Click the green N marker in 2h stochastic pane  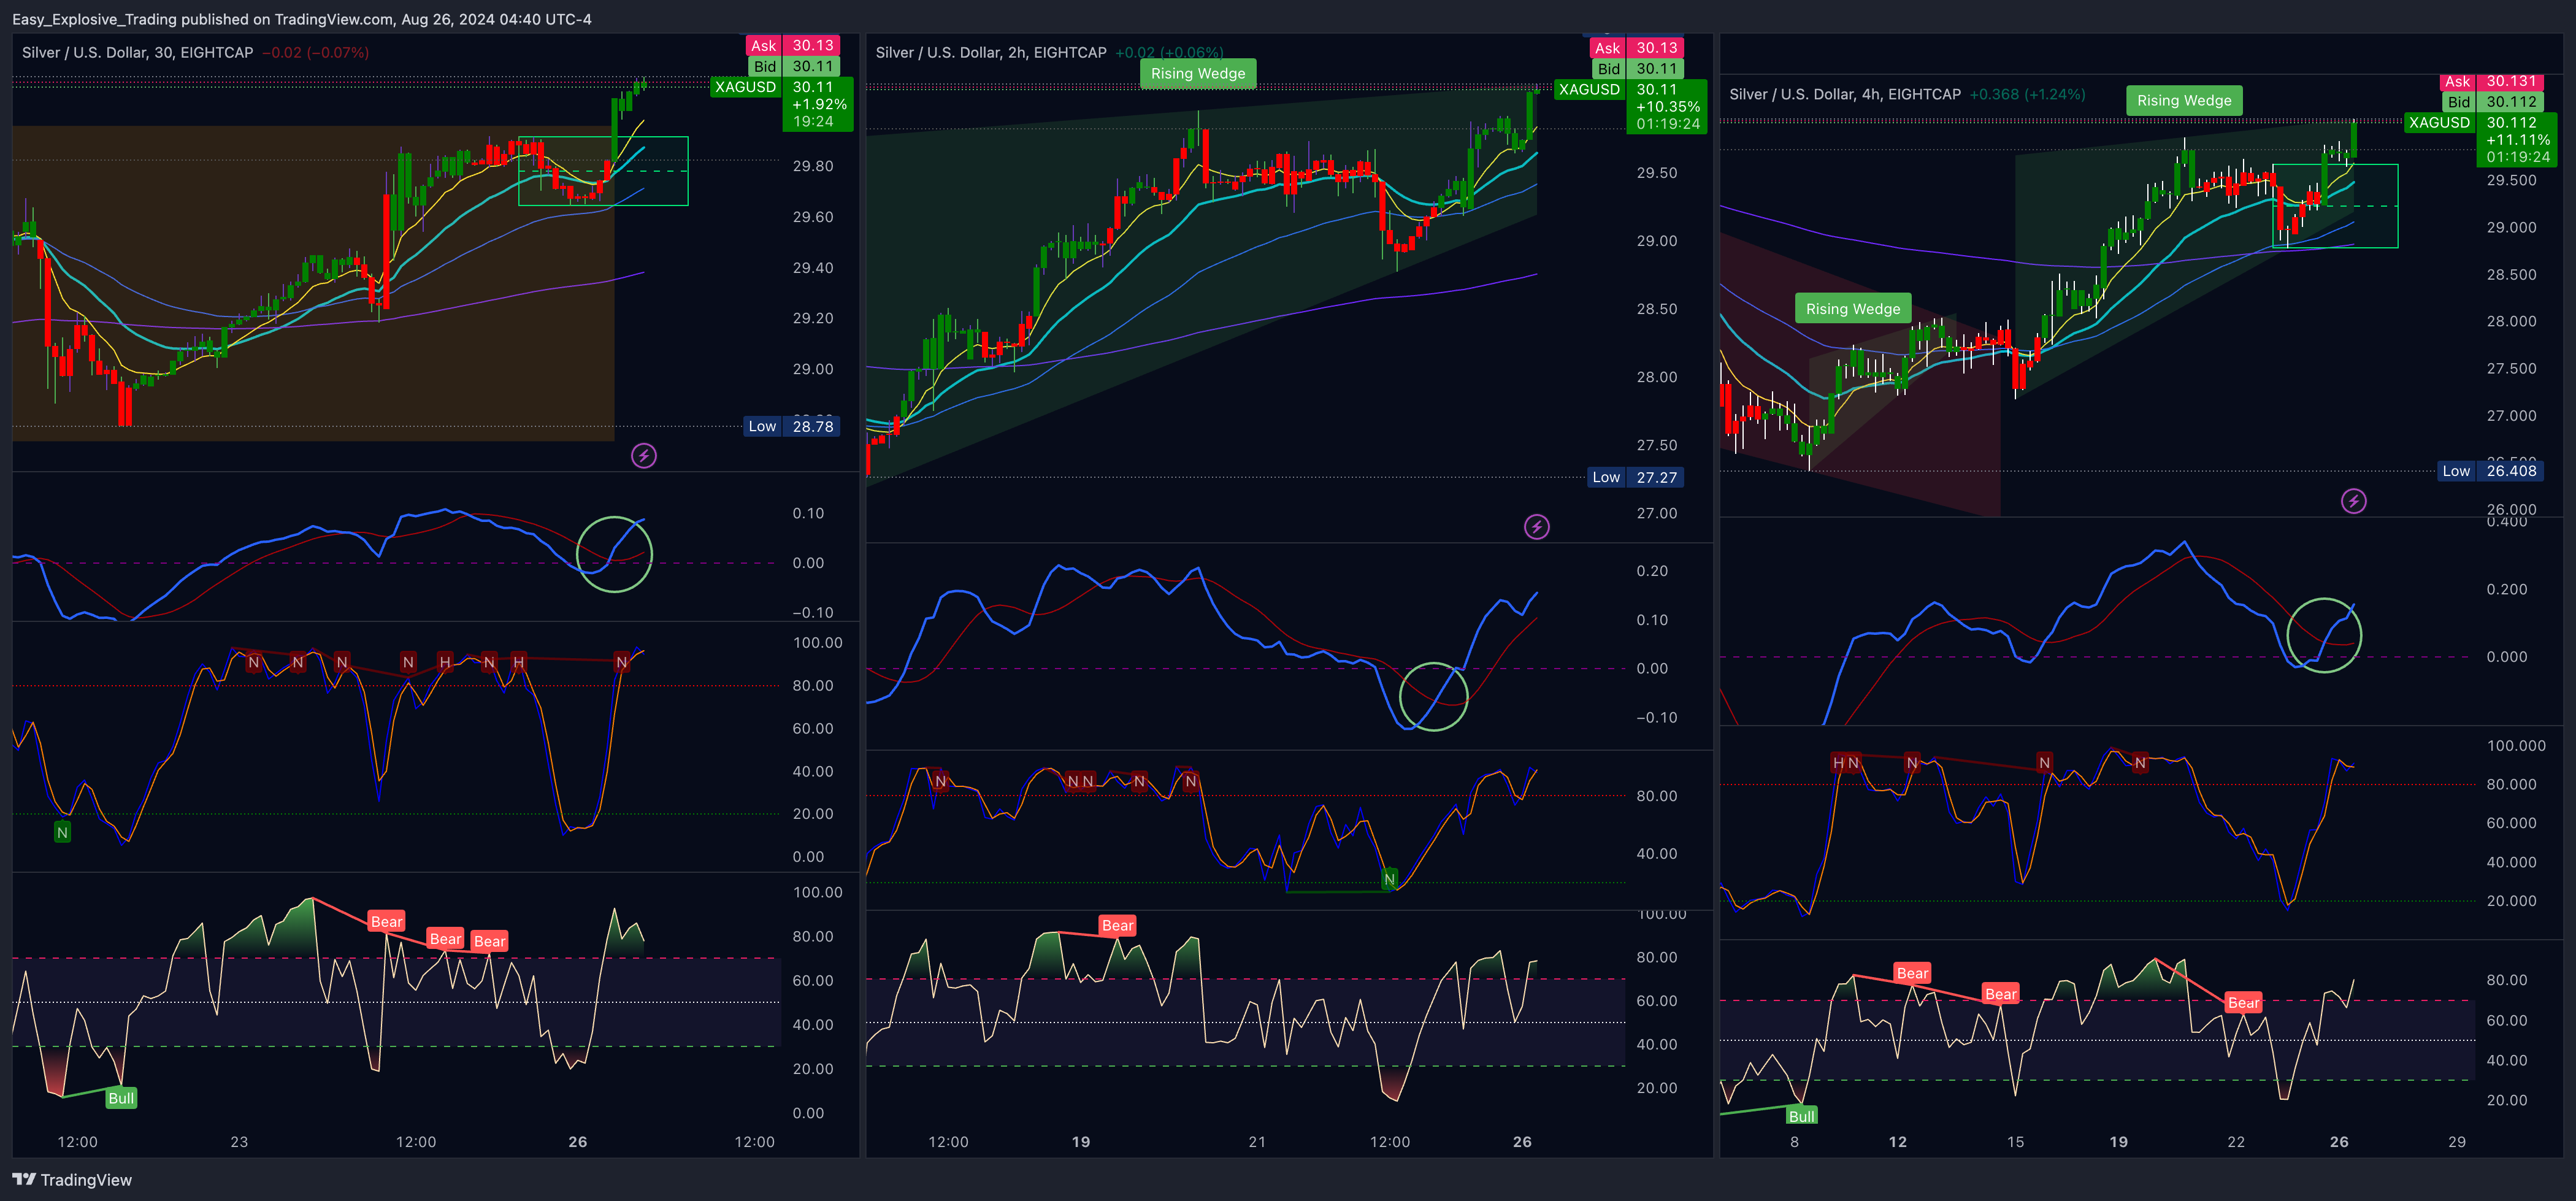pos(1389,879)
